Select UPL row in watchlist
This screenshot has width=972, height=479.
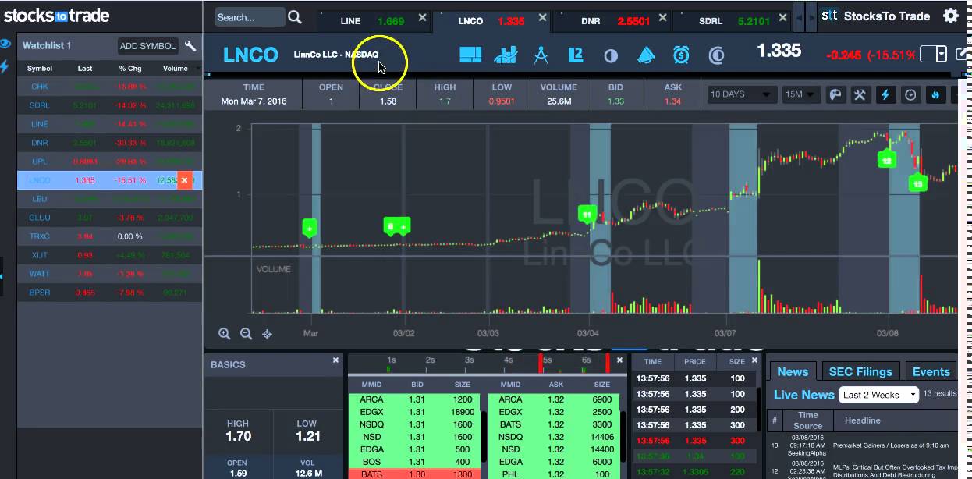(x=110, y=161)
